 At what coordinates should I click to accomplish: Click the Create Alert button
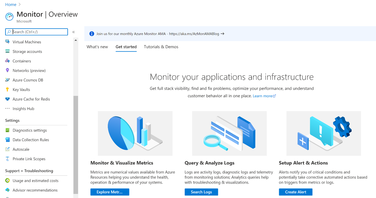click(296, 192)
